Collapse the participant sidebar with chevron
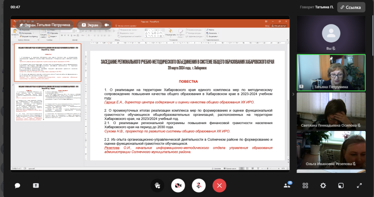 (293, 94)
